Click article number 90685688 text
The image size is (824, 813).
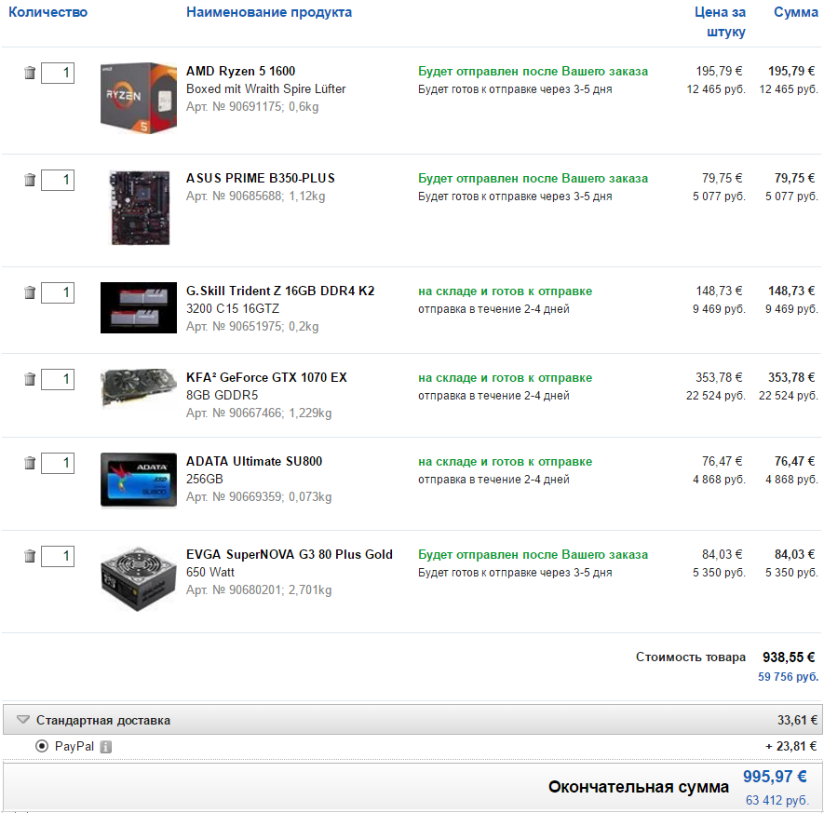pos(256,196)
